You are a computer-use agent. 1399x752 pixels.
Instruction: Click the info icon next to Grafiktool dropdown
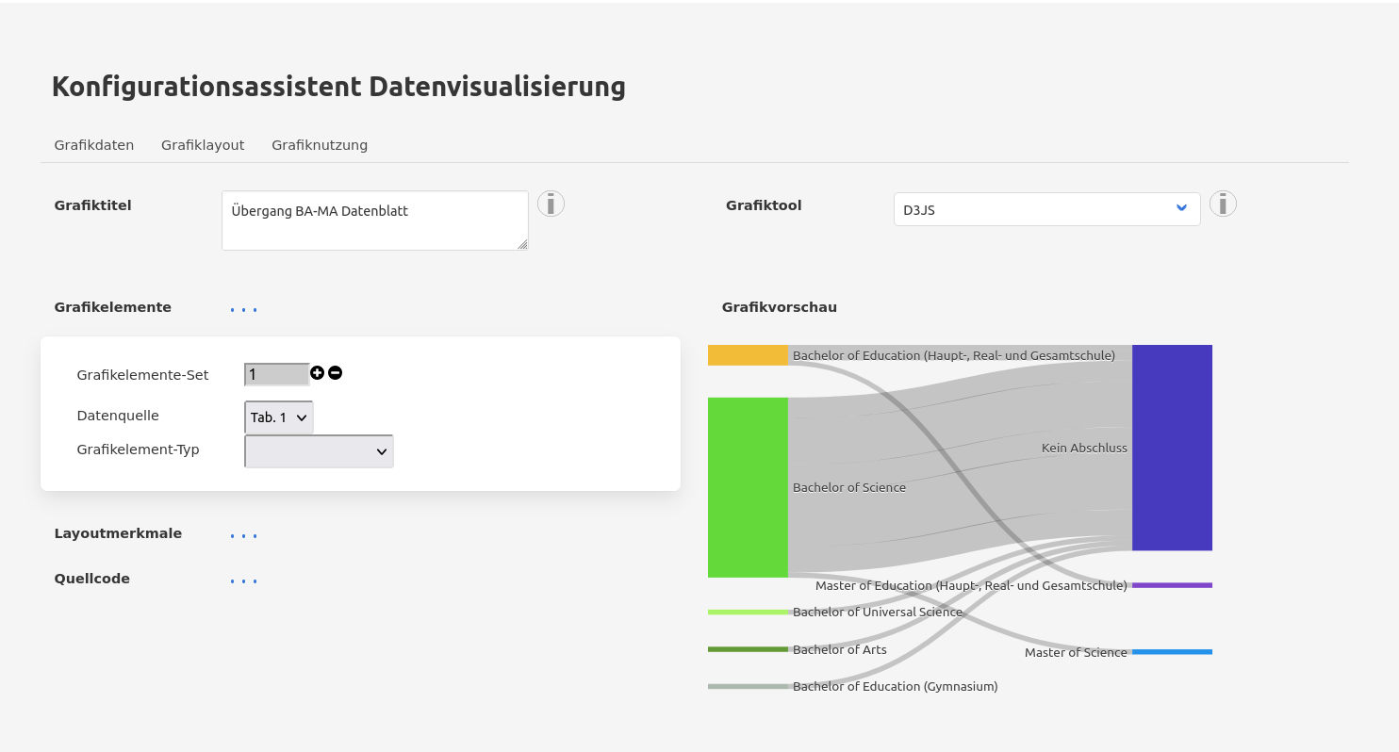pos(1223,204)
